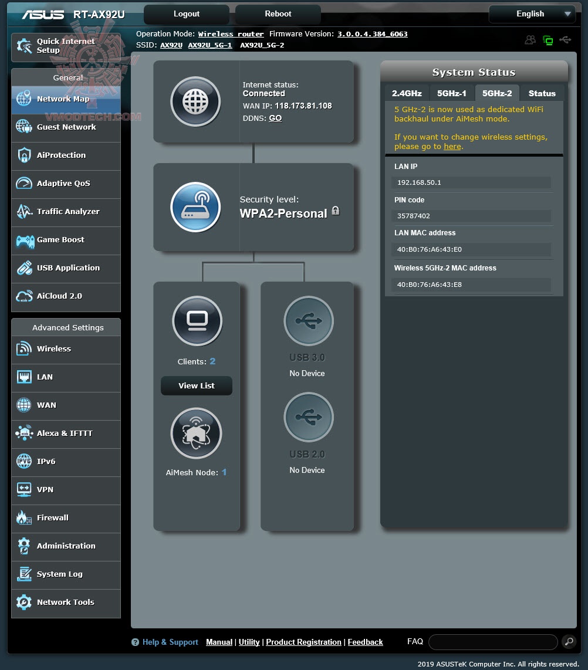The image size is (588, 670).
Task: Click the FAQ search magnifier button
Action: pyautogui.click(x=569, y=642)
